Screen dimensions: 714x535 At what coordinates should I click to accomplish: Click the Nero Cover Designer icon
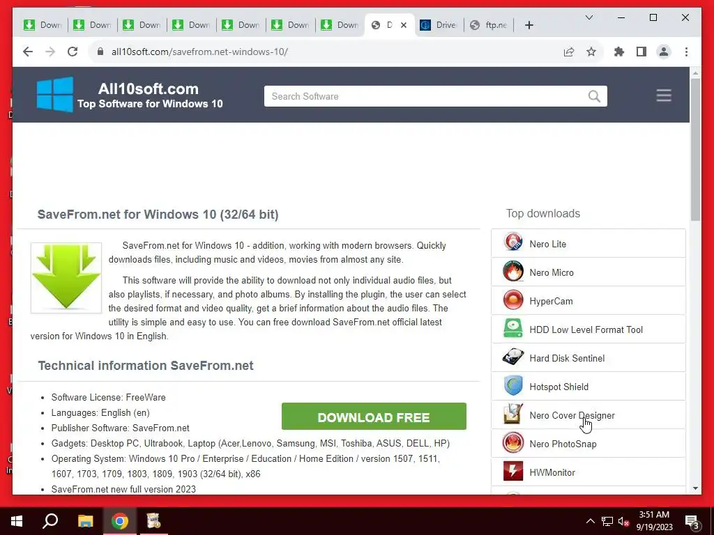(512, 414)
